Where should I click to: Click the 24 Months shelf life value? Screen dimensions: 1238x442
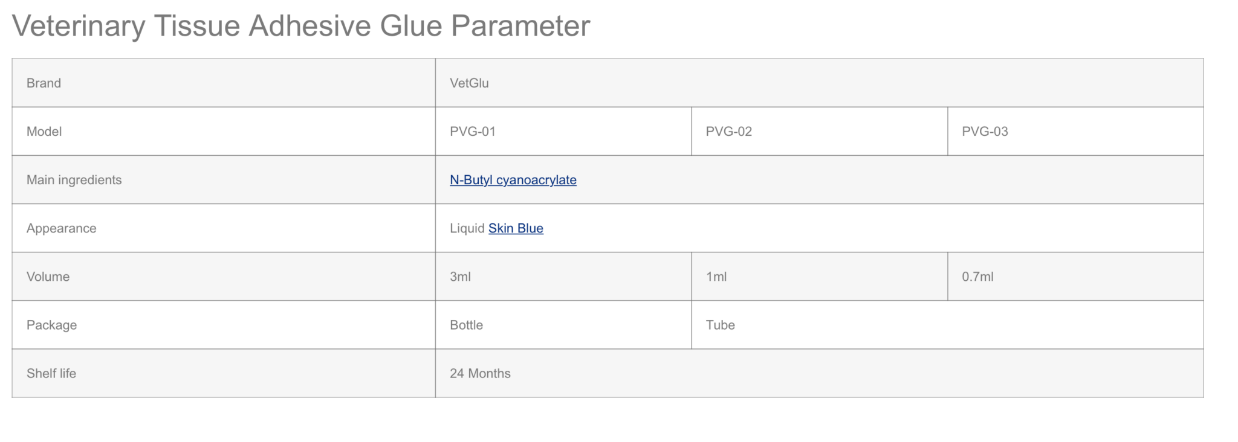[x=480, y=373]
